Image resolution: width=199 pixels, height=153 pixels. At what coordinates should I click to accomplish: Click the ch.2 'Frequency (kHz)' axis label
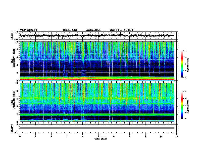point(14,99)
